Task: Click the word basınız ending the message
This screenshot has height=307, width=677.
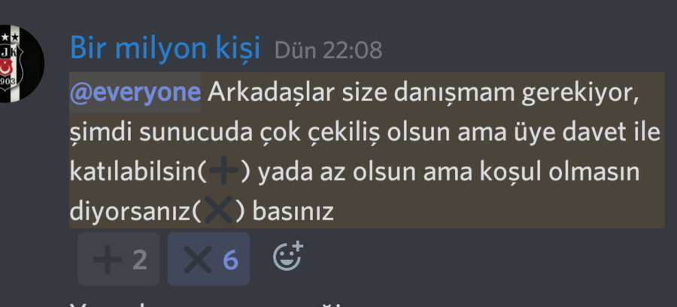Action: click(293, 211)
